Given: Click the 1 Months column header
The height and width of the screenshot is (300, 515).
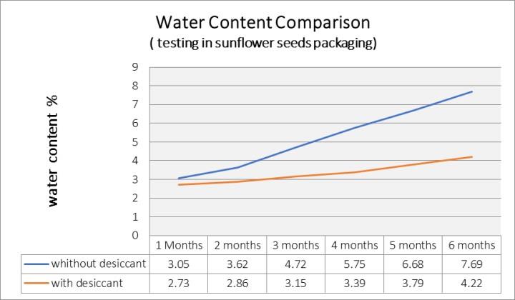Looking at the screenshot, I should tap(179, 245).
